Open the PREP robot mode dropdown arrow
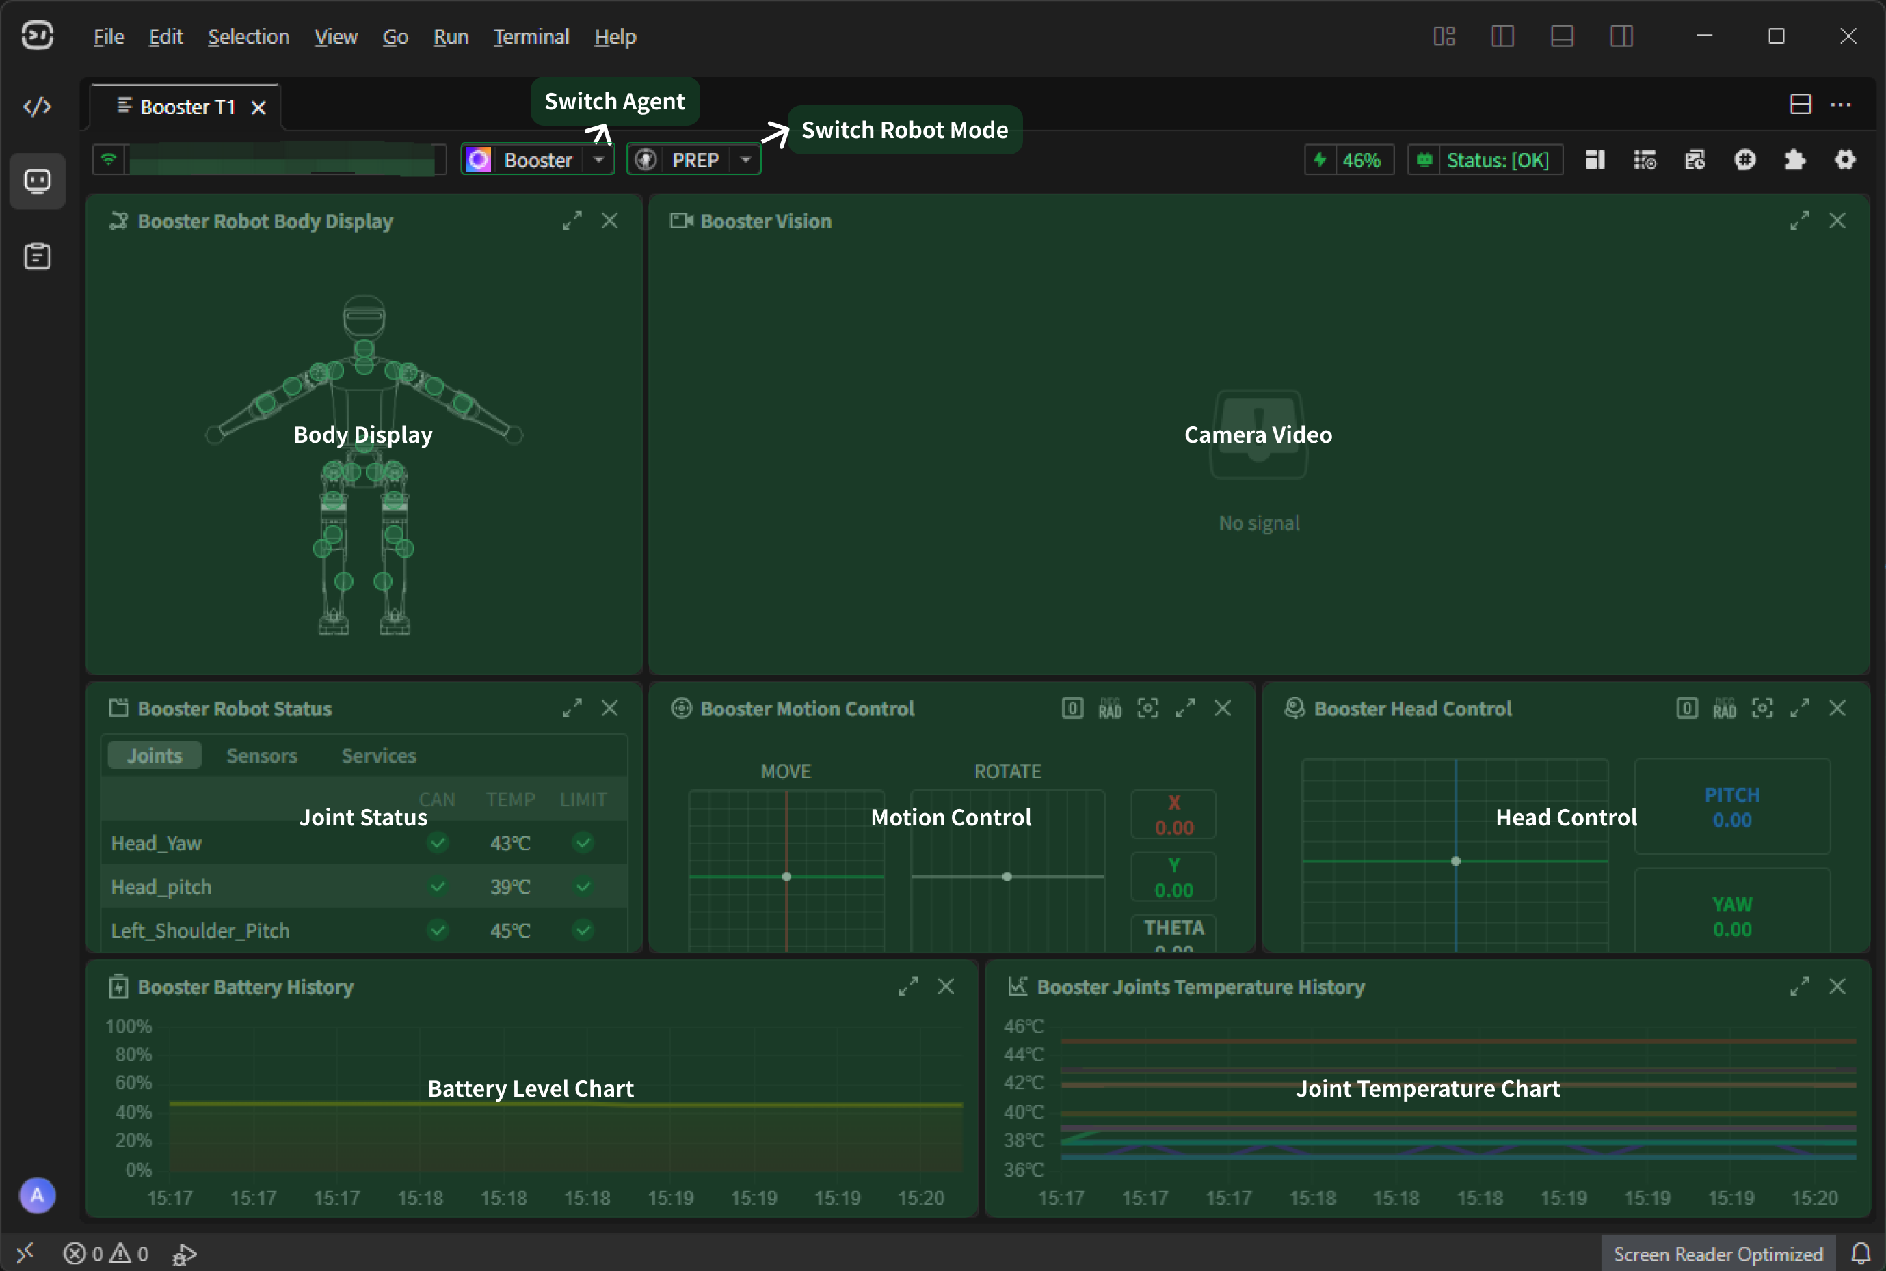This screenshot has width=1886, height=1271. click(745, 160)
